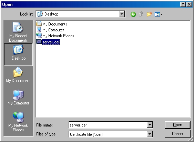This screenshot has height=142, width=194.
Task: Open My Network Places in places bar
Action: pyautogui.click(x=18, y=122)
